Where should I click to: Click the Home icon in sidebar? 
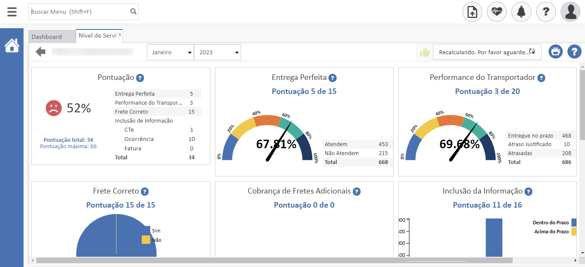click(x=12, y=45)
